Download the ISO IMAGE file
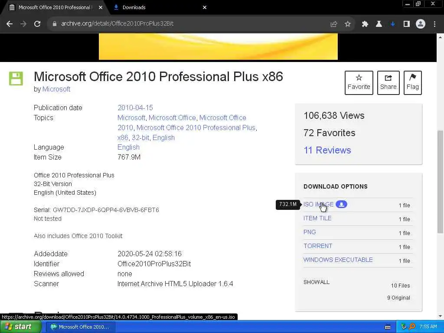The height and width of the screenshot is (333, 444). click(x=319, y=205)
